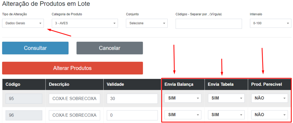This screenshot has height=123, width=293.
Task: Open Envia Balança dropdown for code 96
Action: [x=183, y=115]
